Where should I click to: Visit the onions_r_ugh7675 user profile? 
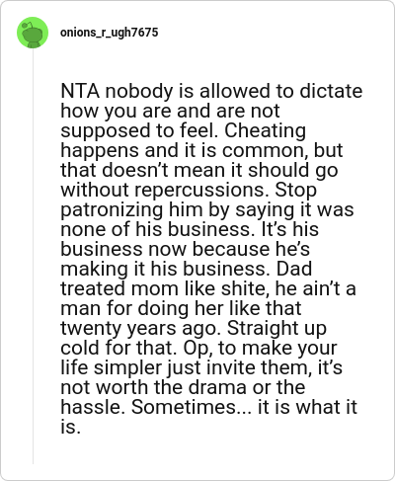pos(110,33)
